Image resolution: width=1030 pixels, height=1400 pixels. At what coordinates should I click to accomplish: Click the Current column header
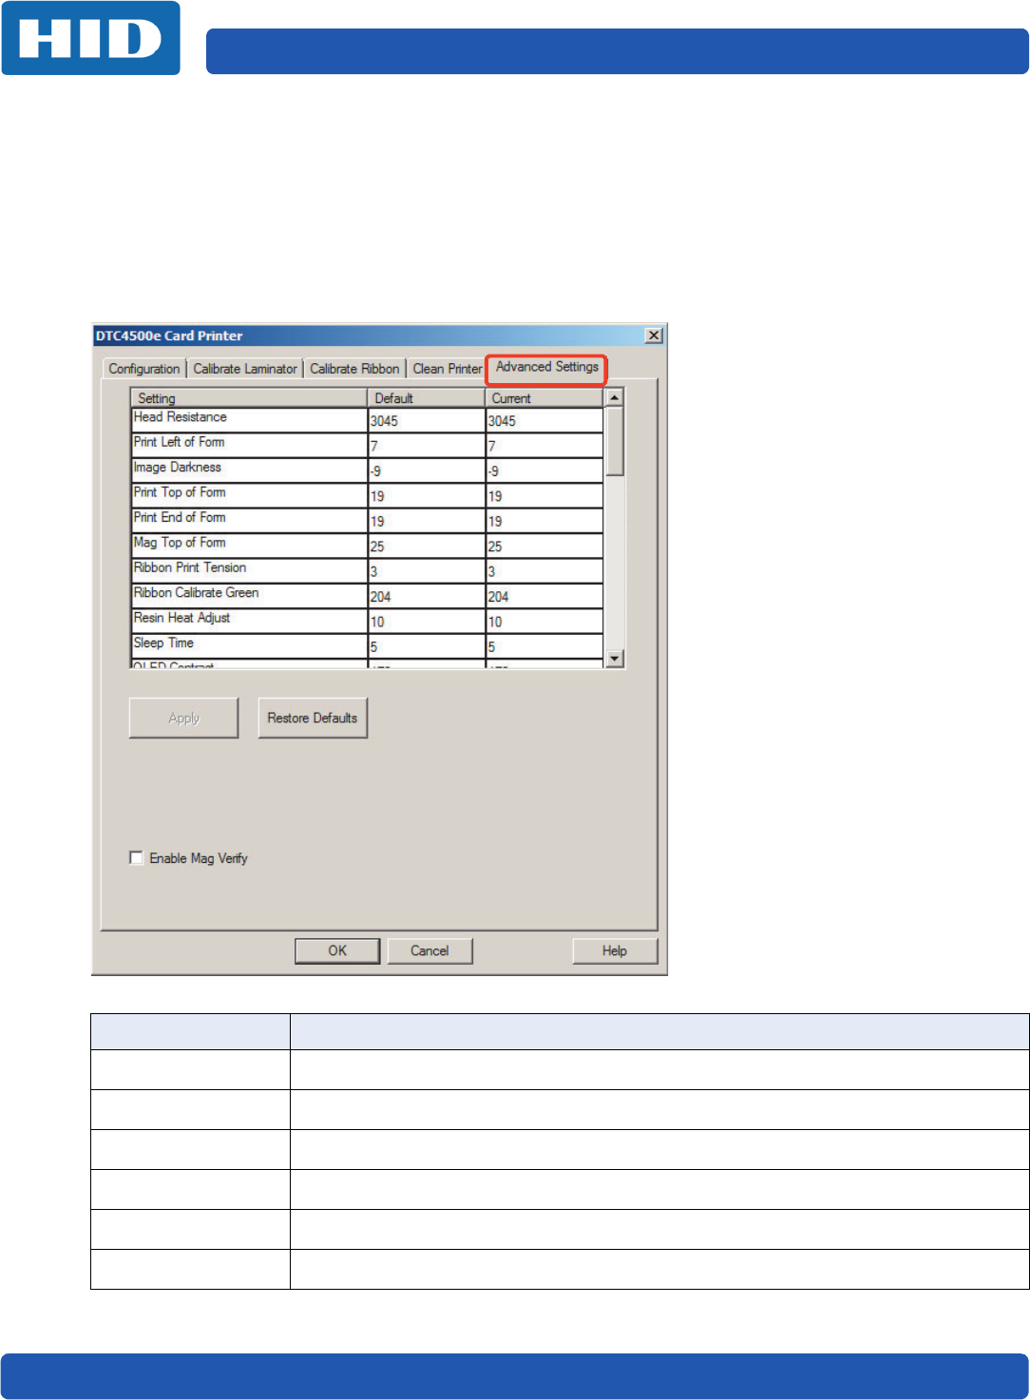coord(544,398)
